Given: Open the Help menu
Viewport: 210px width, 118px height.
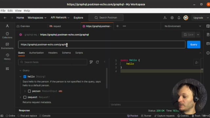Looking at the screenshot, I should pyautogui.click(x=27, y=11).
